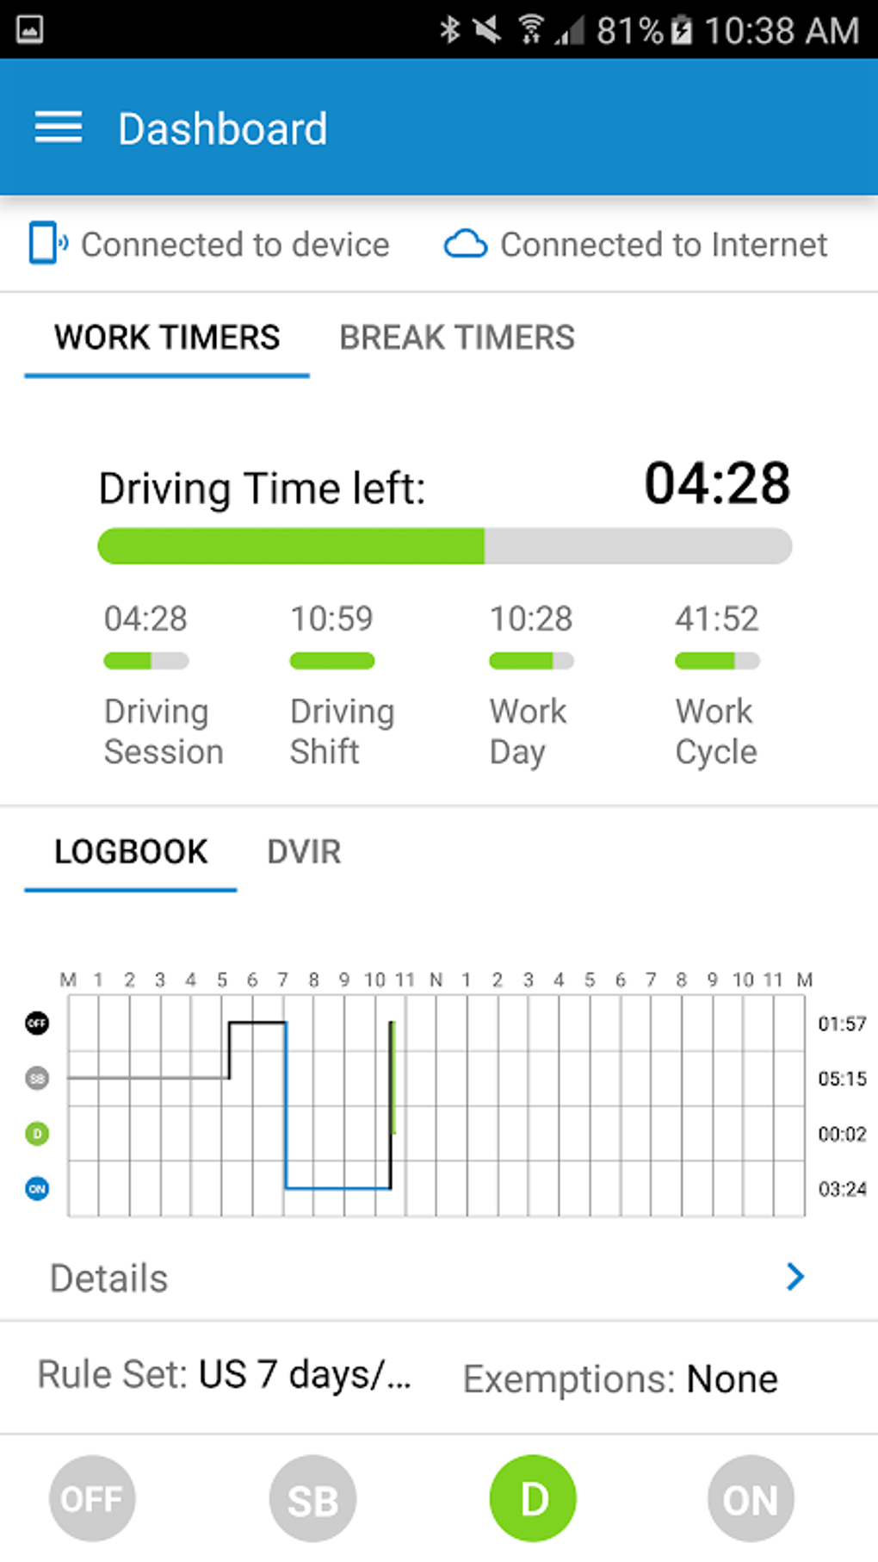The image size is (878, 1562).
Task: Select the Work Cycle timer
Action: pos(716,685)
